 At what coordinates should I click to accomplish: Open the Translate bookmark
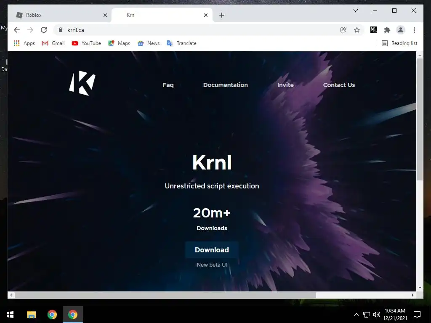click(181, 43)
